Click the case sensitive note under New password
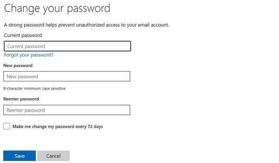The width and height of the screenshot is (279, 163). coord(54,89)
